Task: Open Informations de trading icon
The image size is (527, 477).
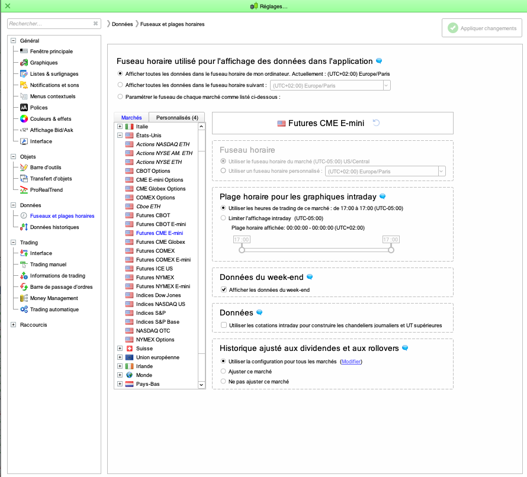Action: click(x=24, y=275)
